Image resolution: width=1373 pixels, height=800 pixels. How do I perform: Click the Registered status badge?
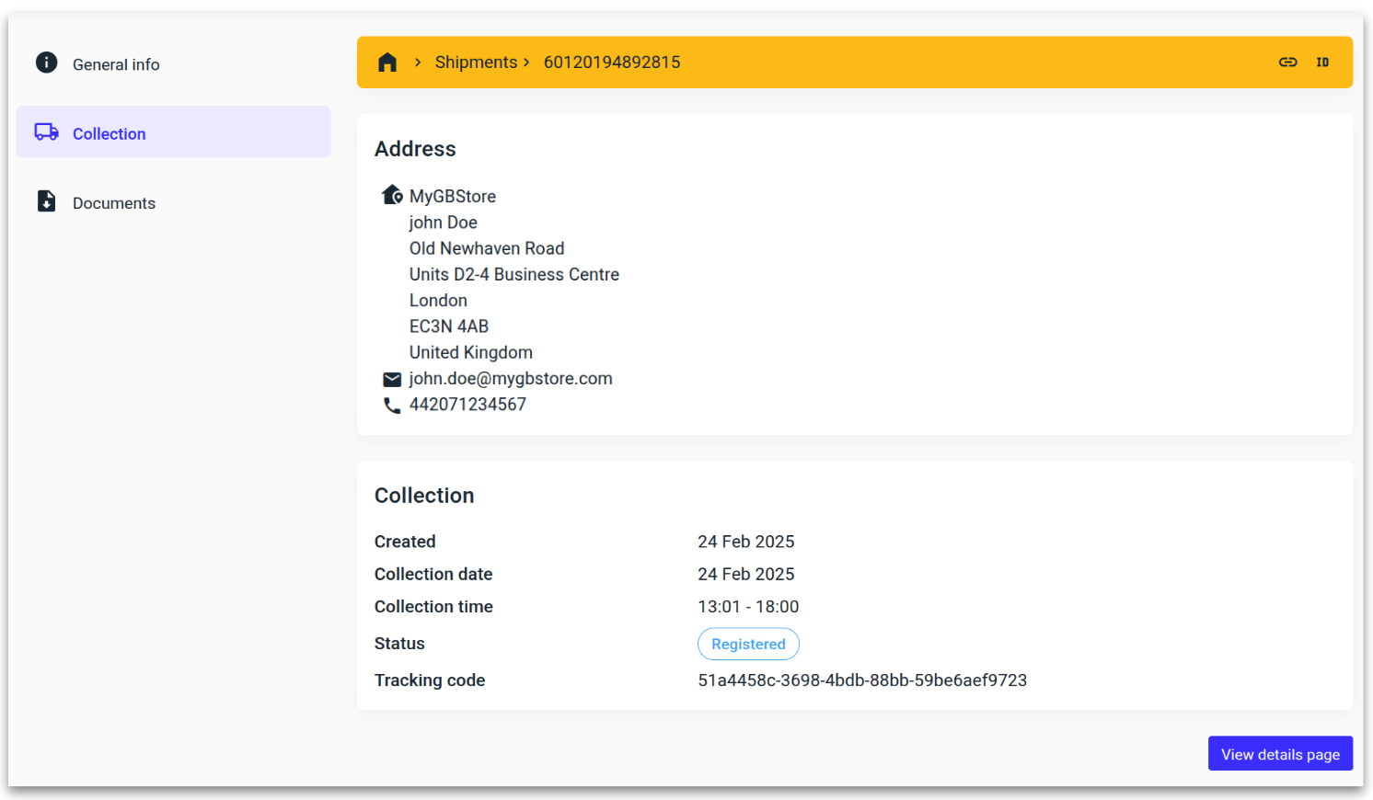tap(748, 644)
